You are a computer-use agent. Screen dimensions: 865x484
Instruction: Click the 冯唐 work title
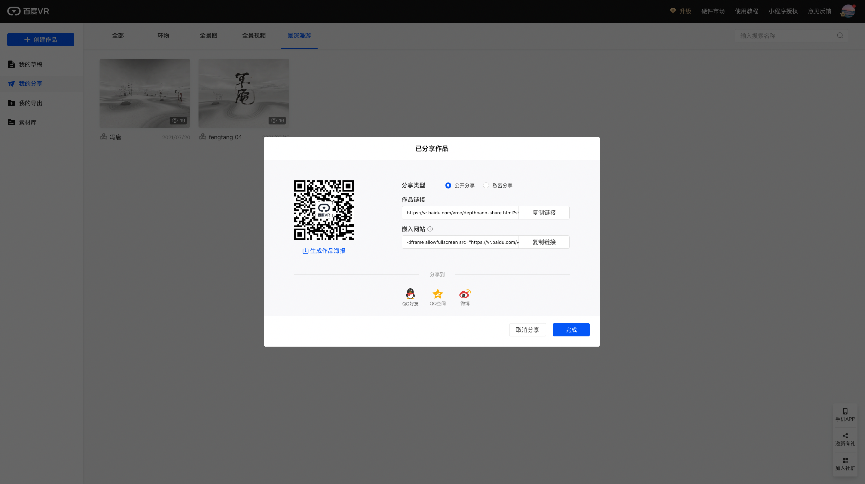115,137
